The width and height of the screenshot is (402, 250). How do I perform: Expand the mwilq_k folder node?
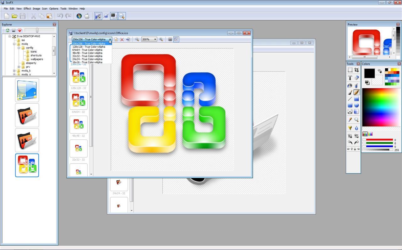click(x=14, y=71)
